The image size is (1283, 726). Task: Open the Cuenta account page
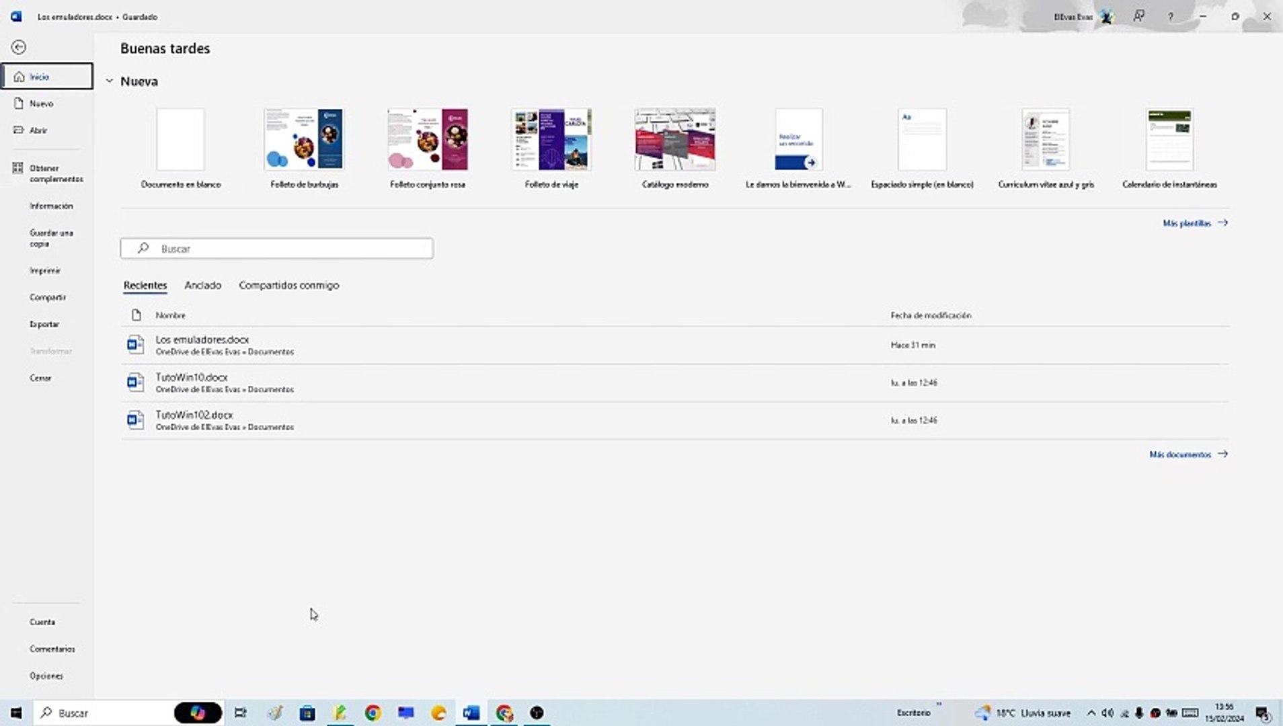click(42, 622)
